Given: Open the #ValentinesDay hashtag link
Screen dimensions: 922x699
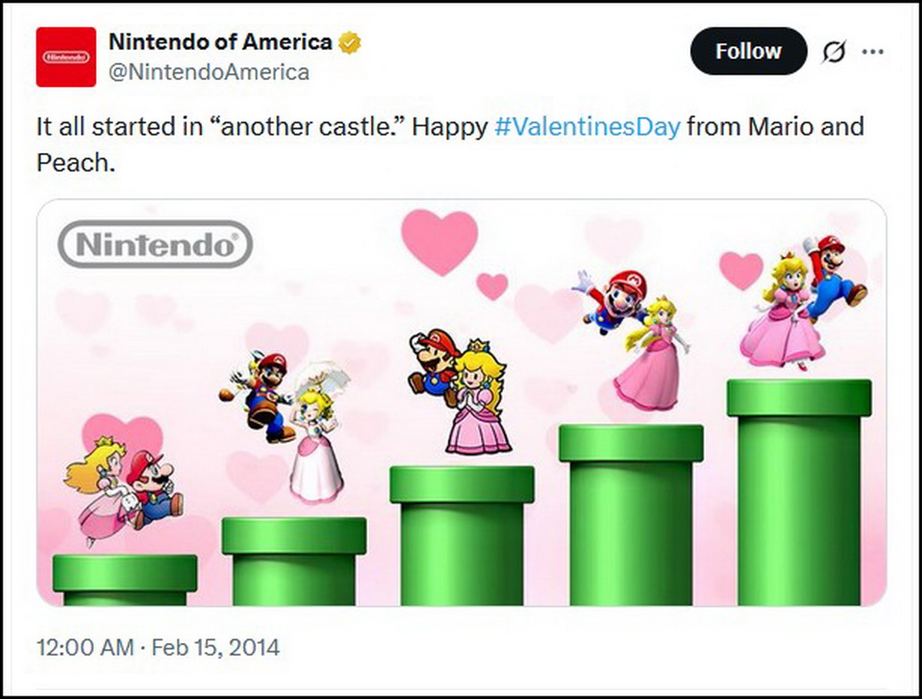Looking at the screenshot, I should 588,127.
